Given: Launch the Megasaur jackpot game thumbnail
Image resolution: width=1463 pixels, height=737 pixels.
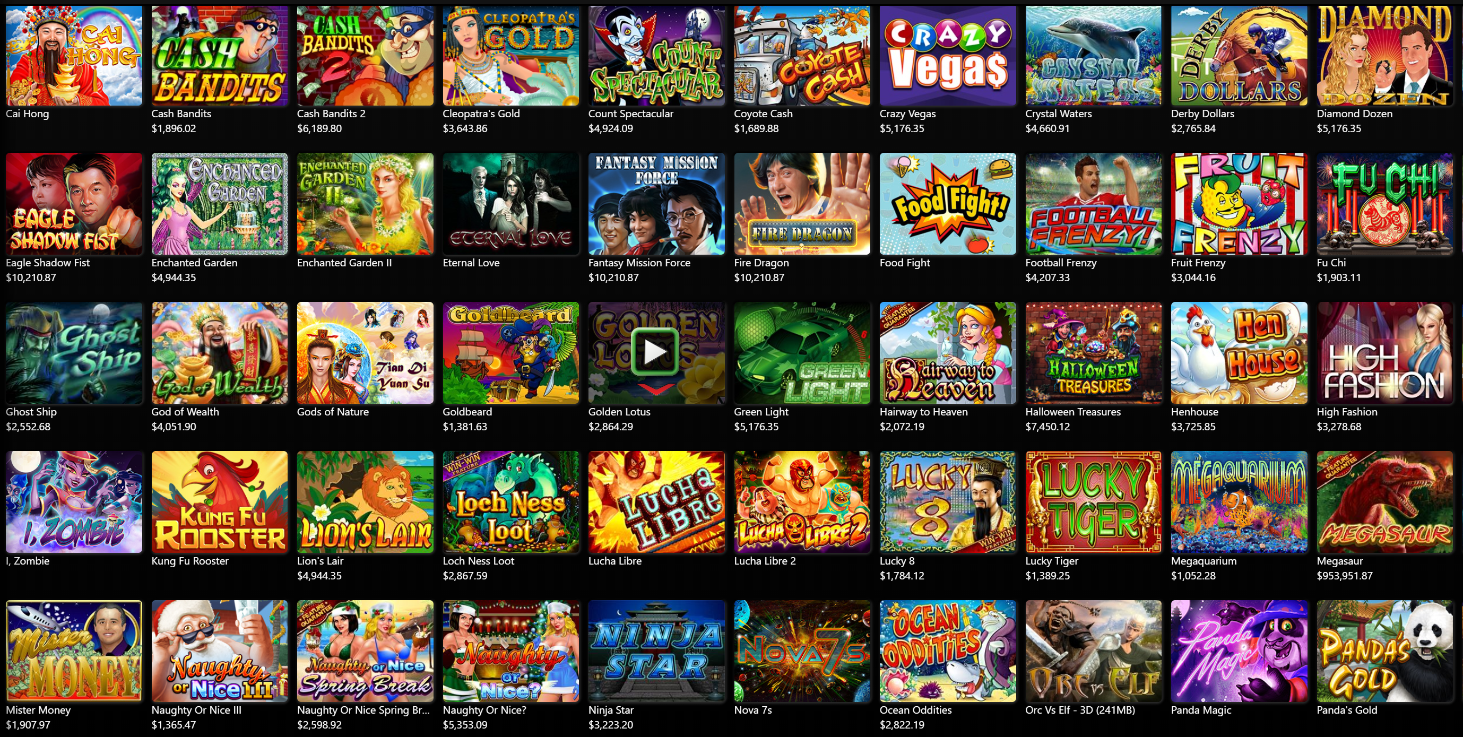Looking at the screenshot, I should [x=1384, y=502].
